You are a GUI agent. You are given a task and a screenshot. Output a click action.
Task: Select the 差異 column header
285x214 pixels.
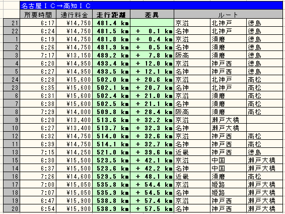click(152, 15)
